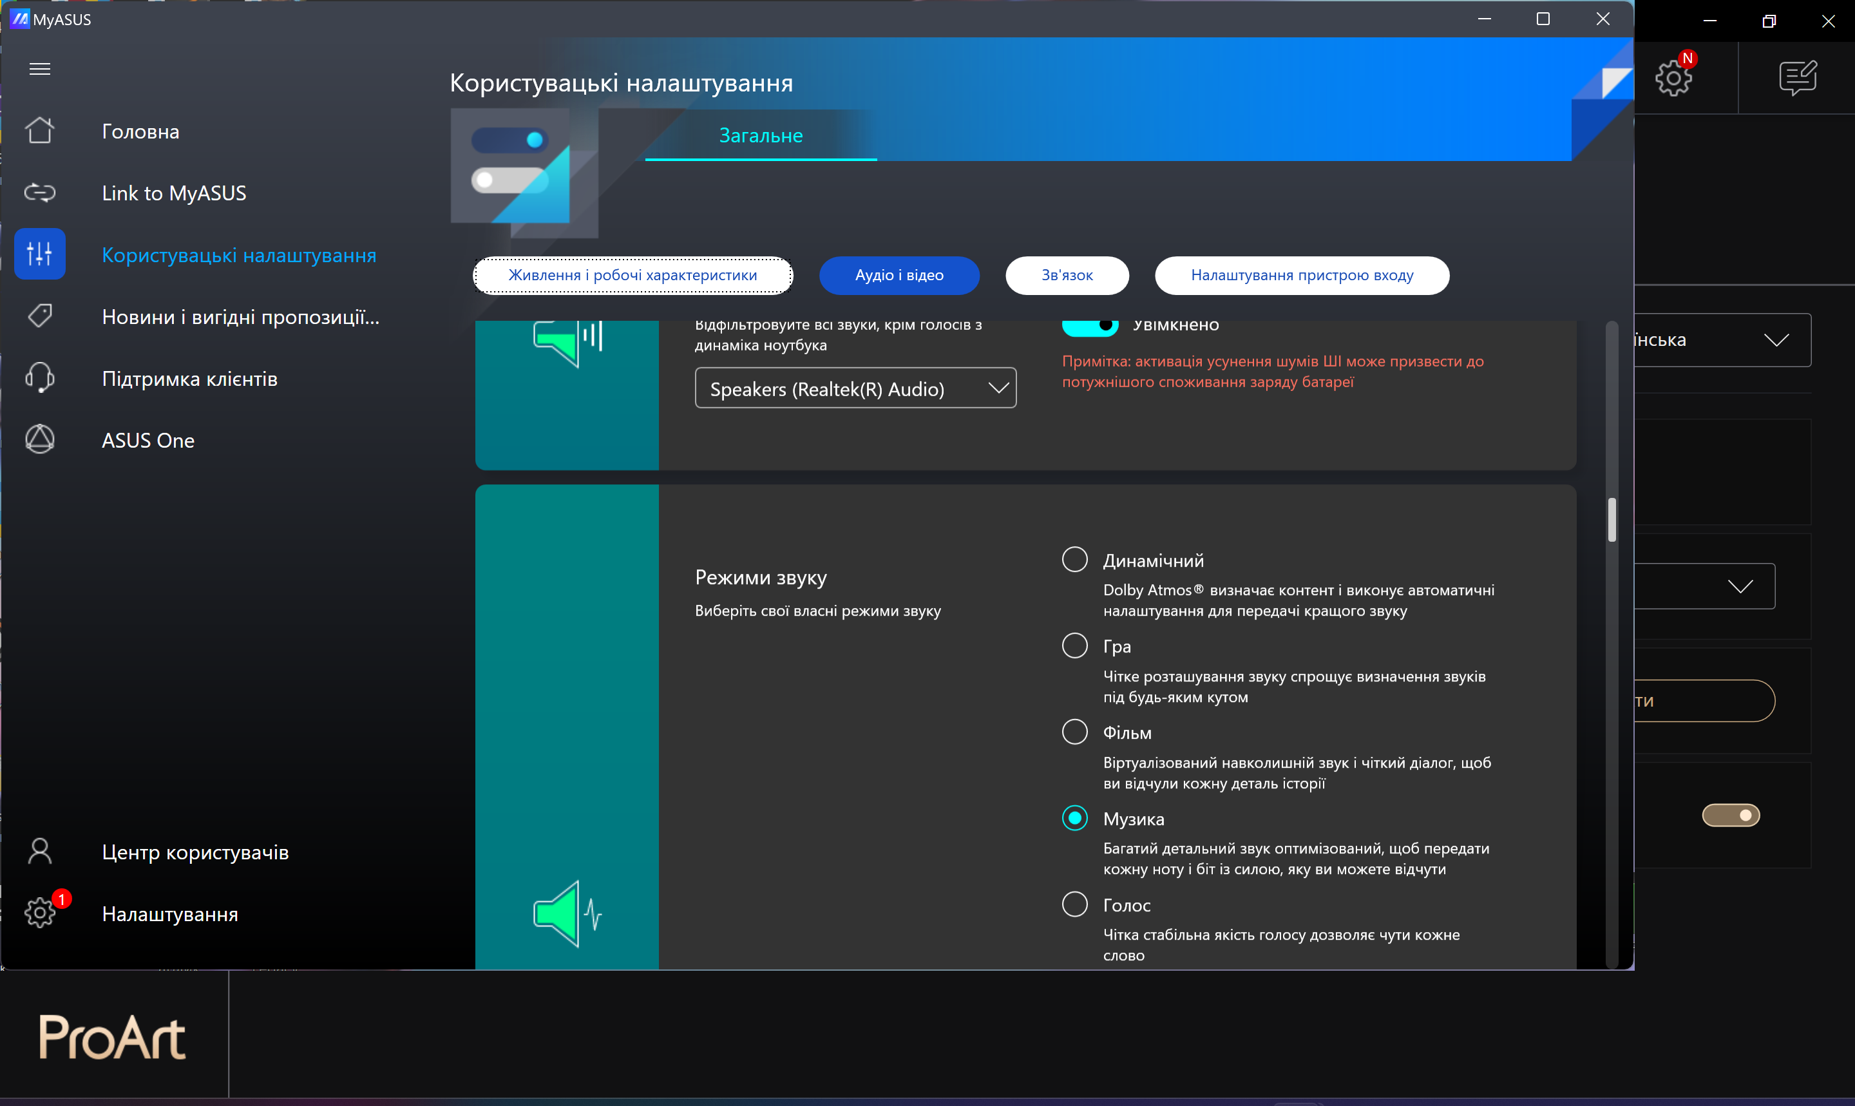1855x1106 pixels.
Task: Click the hamburger menu icon
Action: pyautogui.click(x=39, y=70)
